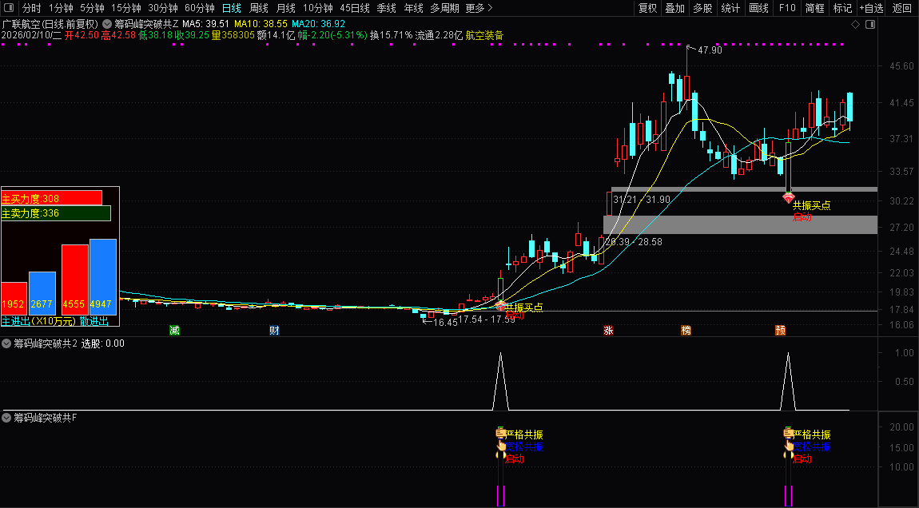Click the red gem buy-point icon near 30.22
Image resolution: width=919 pixels, height=508 pixels.
(788, 196)
